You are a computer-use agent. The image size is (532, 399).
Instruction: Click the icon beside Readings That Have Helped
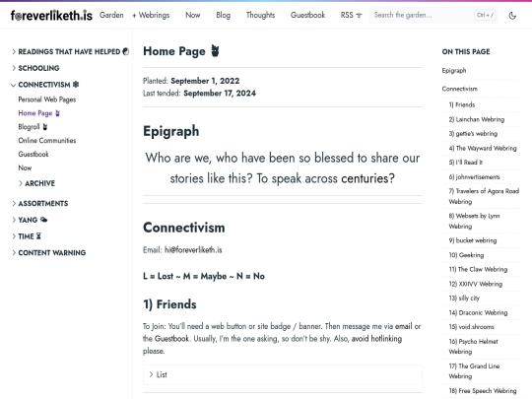pos(125,51)
